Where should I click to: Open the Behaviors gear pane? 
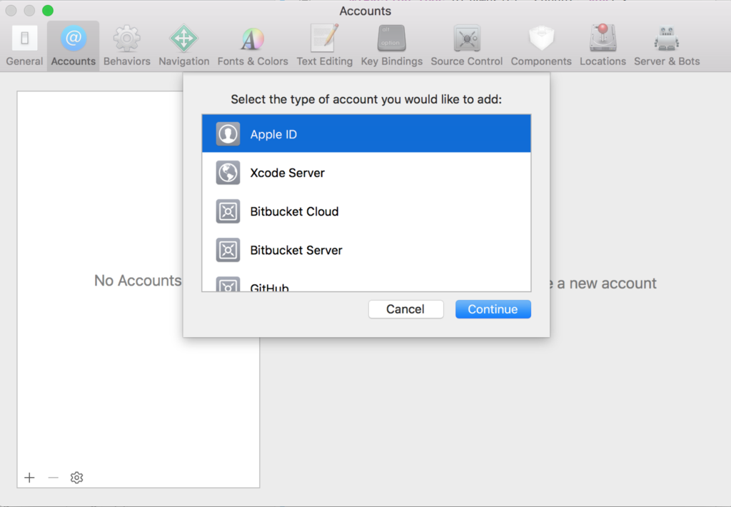pos(127,46)
